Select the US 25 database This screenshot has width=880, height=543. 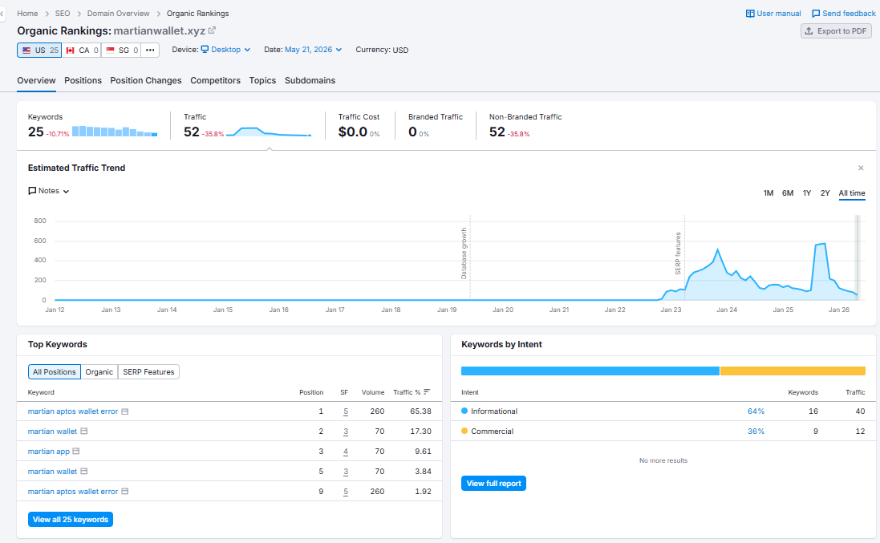(x=39, y=50)
